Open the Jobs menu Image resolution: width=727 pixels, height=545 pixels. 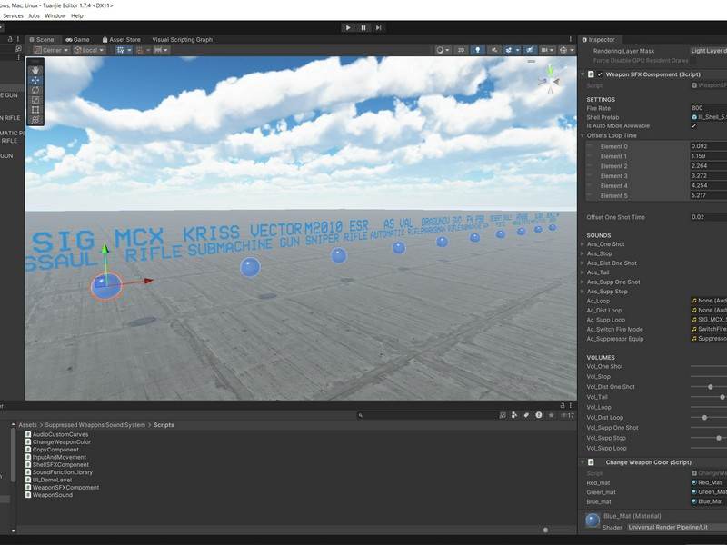click(34, 15)
